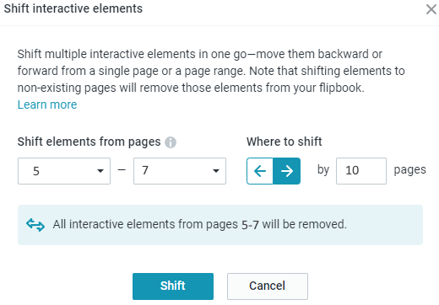Open the Learn more link
439x305 pixels.
47,104
